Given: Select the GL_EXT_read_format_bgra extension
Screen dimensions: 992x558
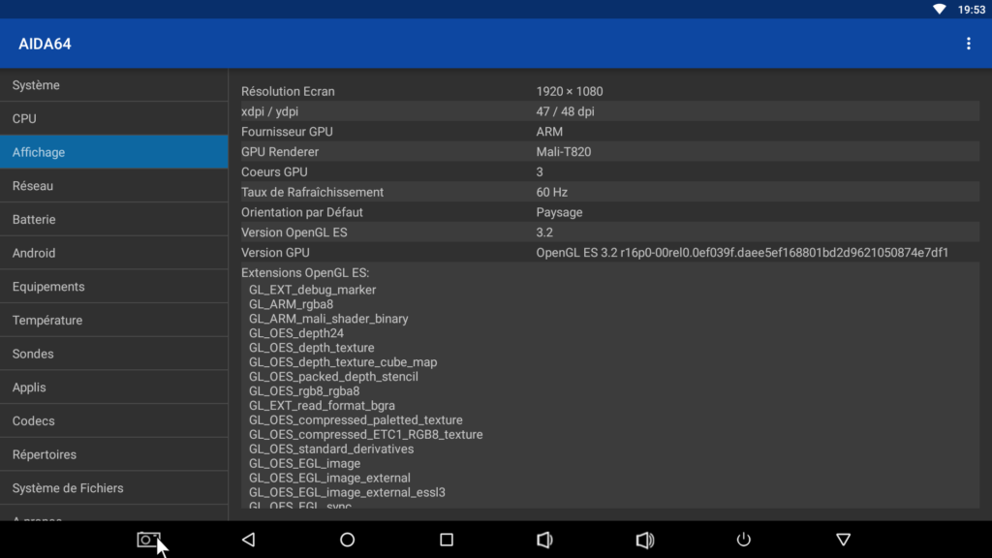Looking at the screenshot, I should (x=322, y=406).
